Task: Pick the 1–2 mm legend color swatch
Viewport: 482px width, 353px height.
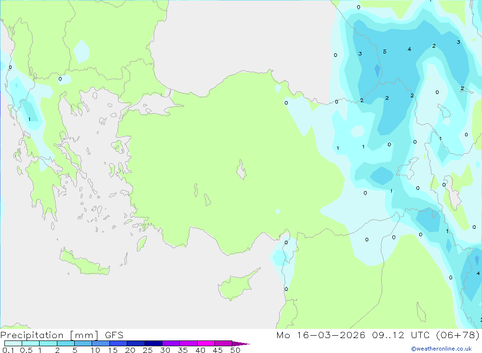Action: tap(48, 343)
